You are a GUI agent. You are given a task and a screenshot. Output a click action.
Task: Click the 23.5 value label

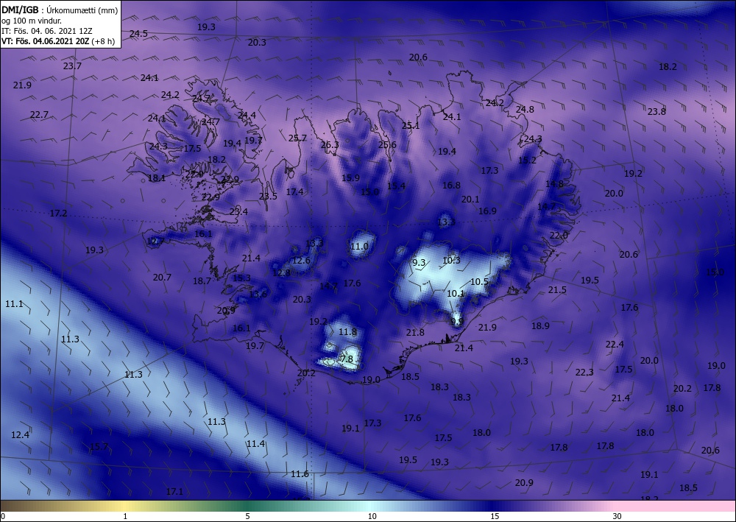click(268, 197)
